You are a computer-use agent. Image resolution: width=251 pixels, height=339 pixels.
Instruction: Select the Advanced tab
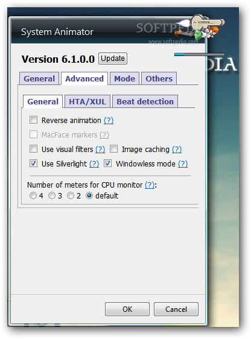click(84, 78)
